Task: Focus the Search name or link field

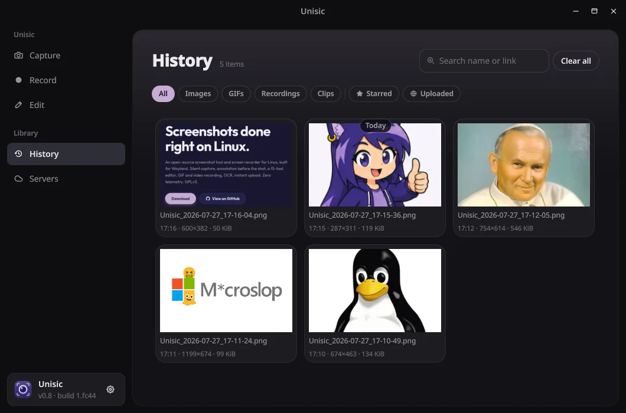Action: point(484,61)
